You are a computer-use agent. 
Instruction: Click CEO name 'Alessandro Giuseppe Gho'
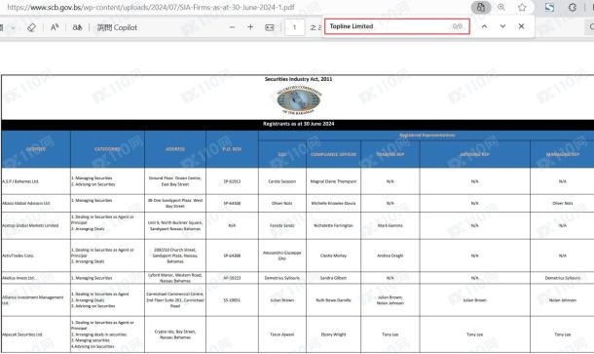click(x=282, y=256)
